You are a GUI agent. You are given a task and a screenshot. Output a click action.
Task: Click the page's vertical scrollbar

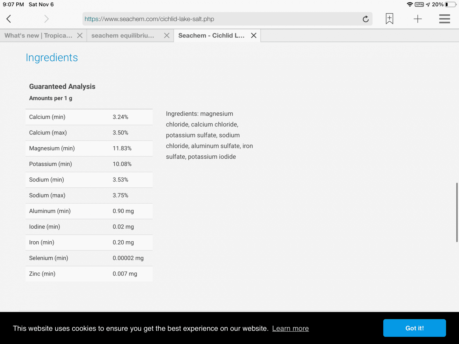[x=457, y=212]
